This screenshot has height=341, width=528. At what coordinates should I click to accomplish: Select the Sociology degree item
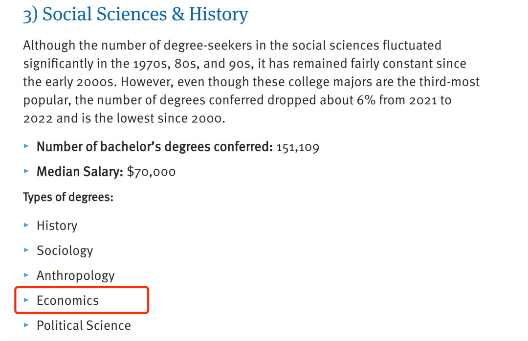pos(65,250)
